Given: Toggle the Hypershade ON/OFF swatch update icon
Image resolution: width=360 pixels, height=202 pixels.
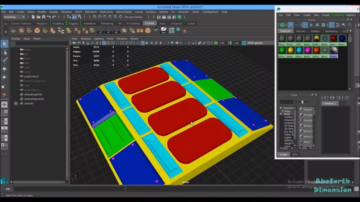Looking at the screenshot, I should coord(282,25).
